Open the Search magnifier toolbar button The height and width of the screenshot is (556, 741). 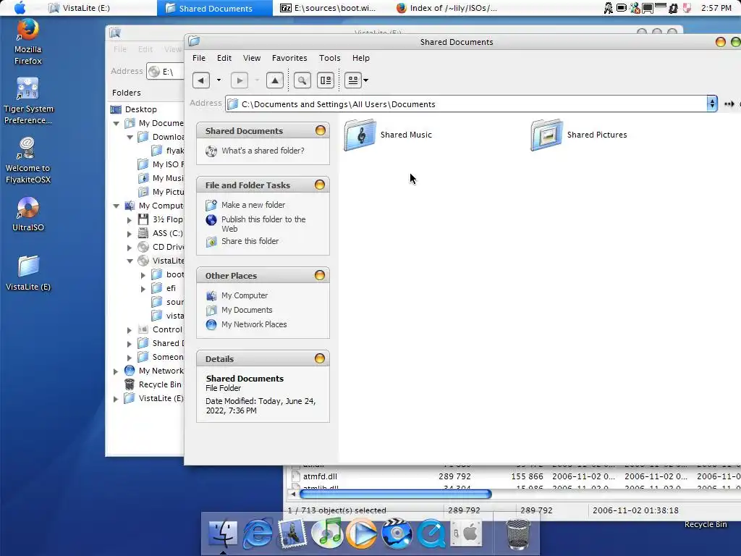[x=302, y=80]
